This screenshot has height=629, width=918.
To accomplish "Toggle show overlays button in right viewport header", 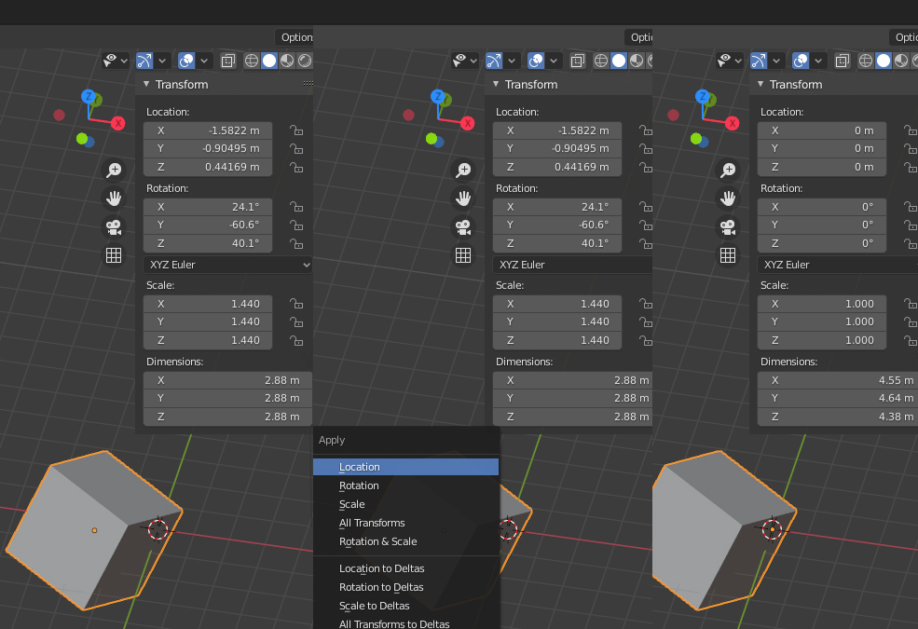I will 801,61.
